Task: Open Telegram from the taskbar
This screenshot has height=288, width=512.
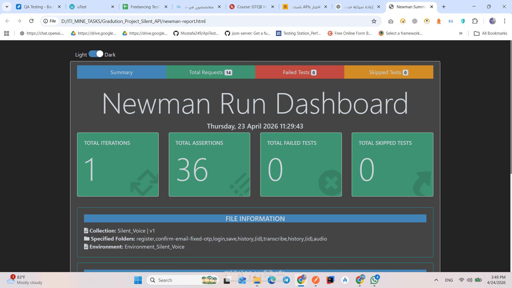Action: coord(286,280)
